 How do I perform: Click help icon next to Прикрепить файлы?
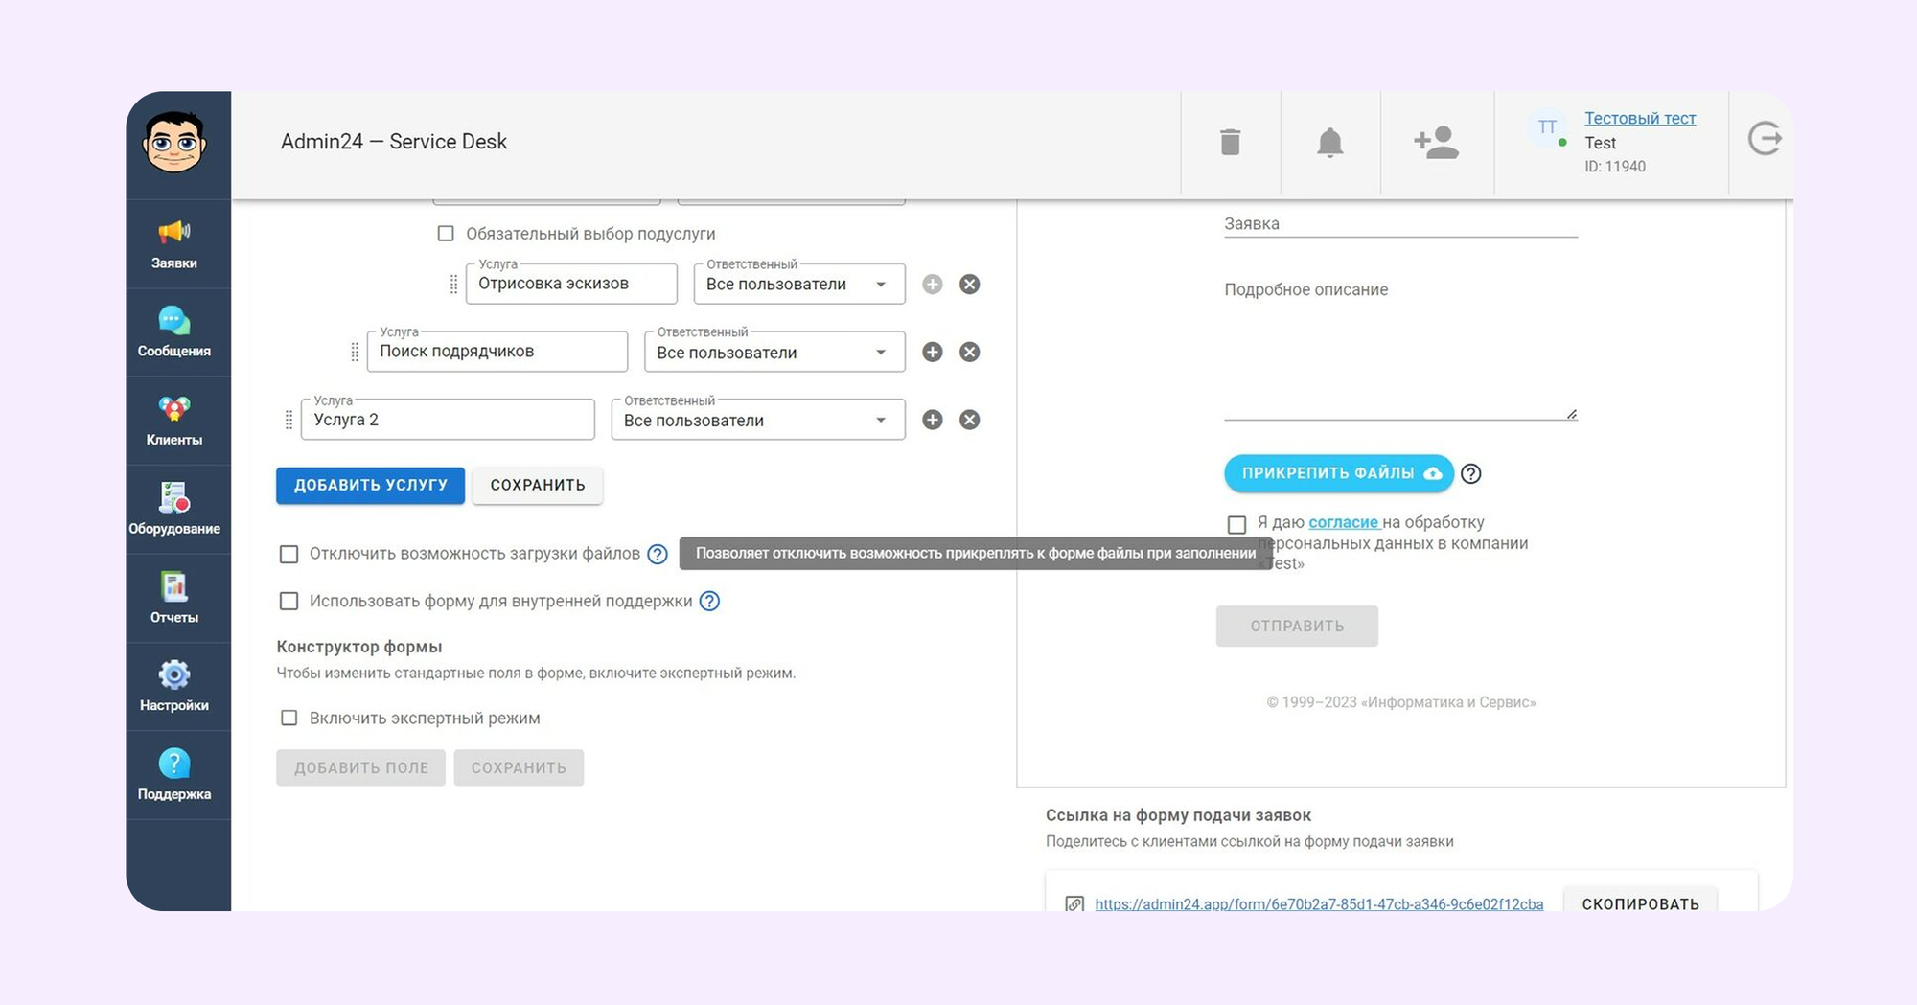1470,473
